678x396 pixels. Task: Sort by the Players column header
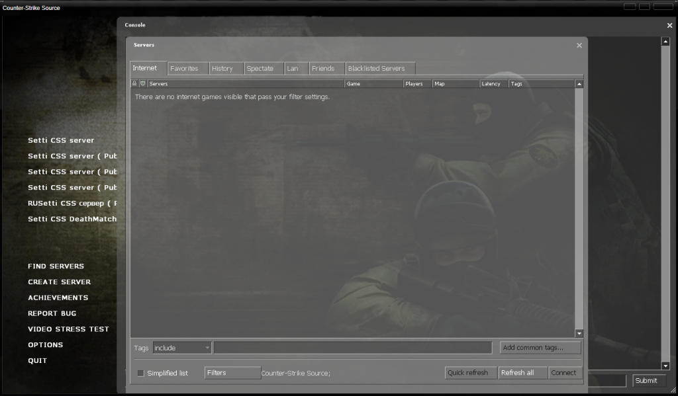(417, 84)
